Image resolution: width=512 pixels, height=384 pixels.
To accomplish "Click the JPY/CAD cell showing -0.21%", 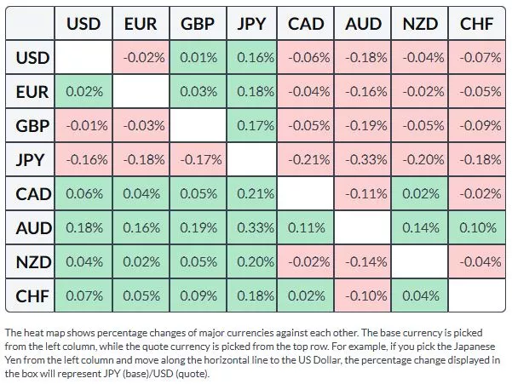I will pos(306,160).
